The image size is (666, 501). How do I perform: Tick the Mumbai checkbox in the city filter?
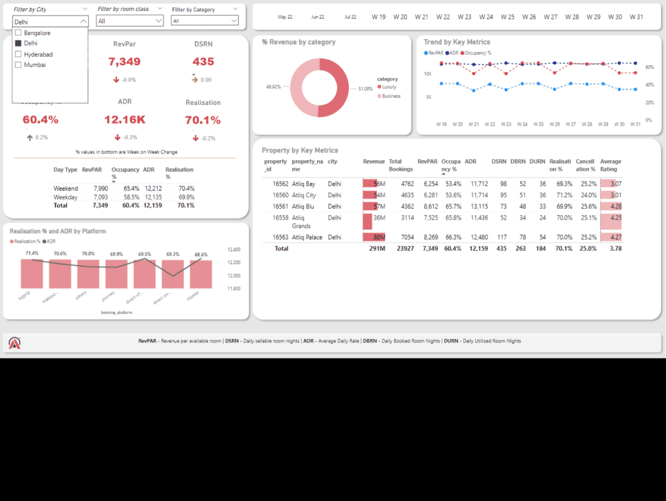point(18,65)
